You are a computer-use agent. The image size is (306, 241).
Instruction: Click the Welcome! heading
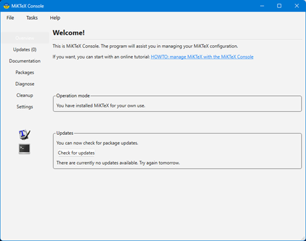point(69,32)
